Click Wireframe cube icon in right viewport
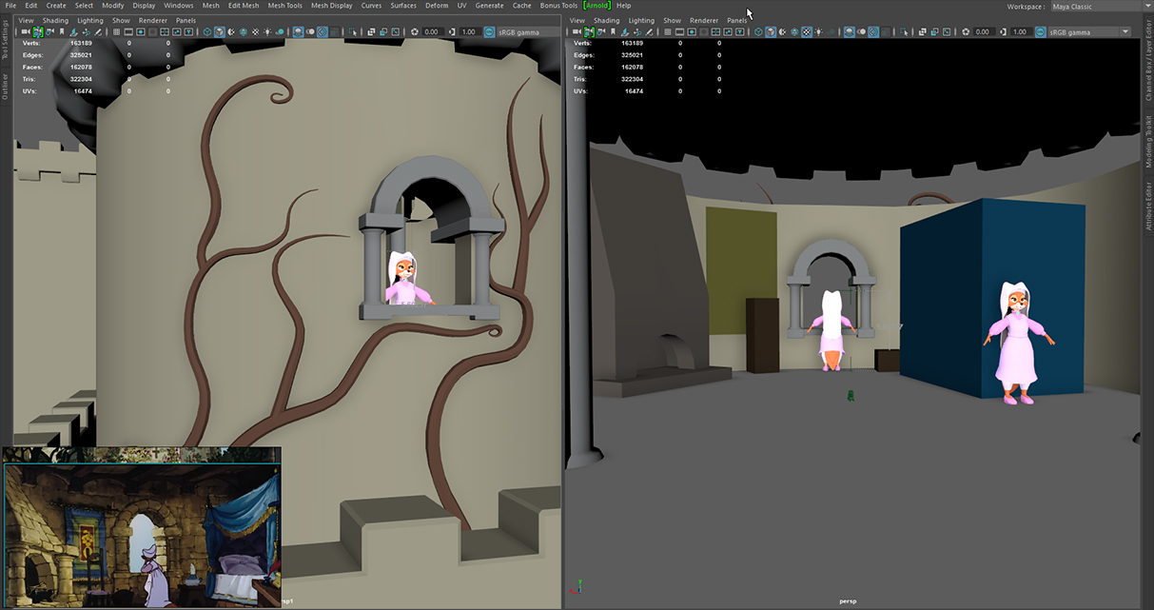Image resolution: width=1154 pixels, height=610 pixels. pos(758,31)
